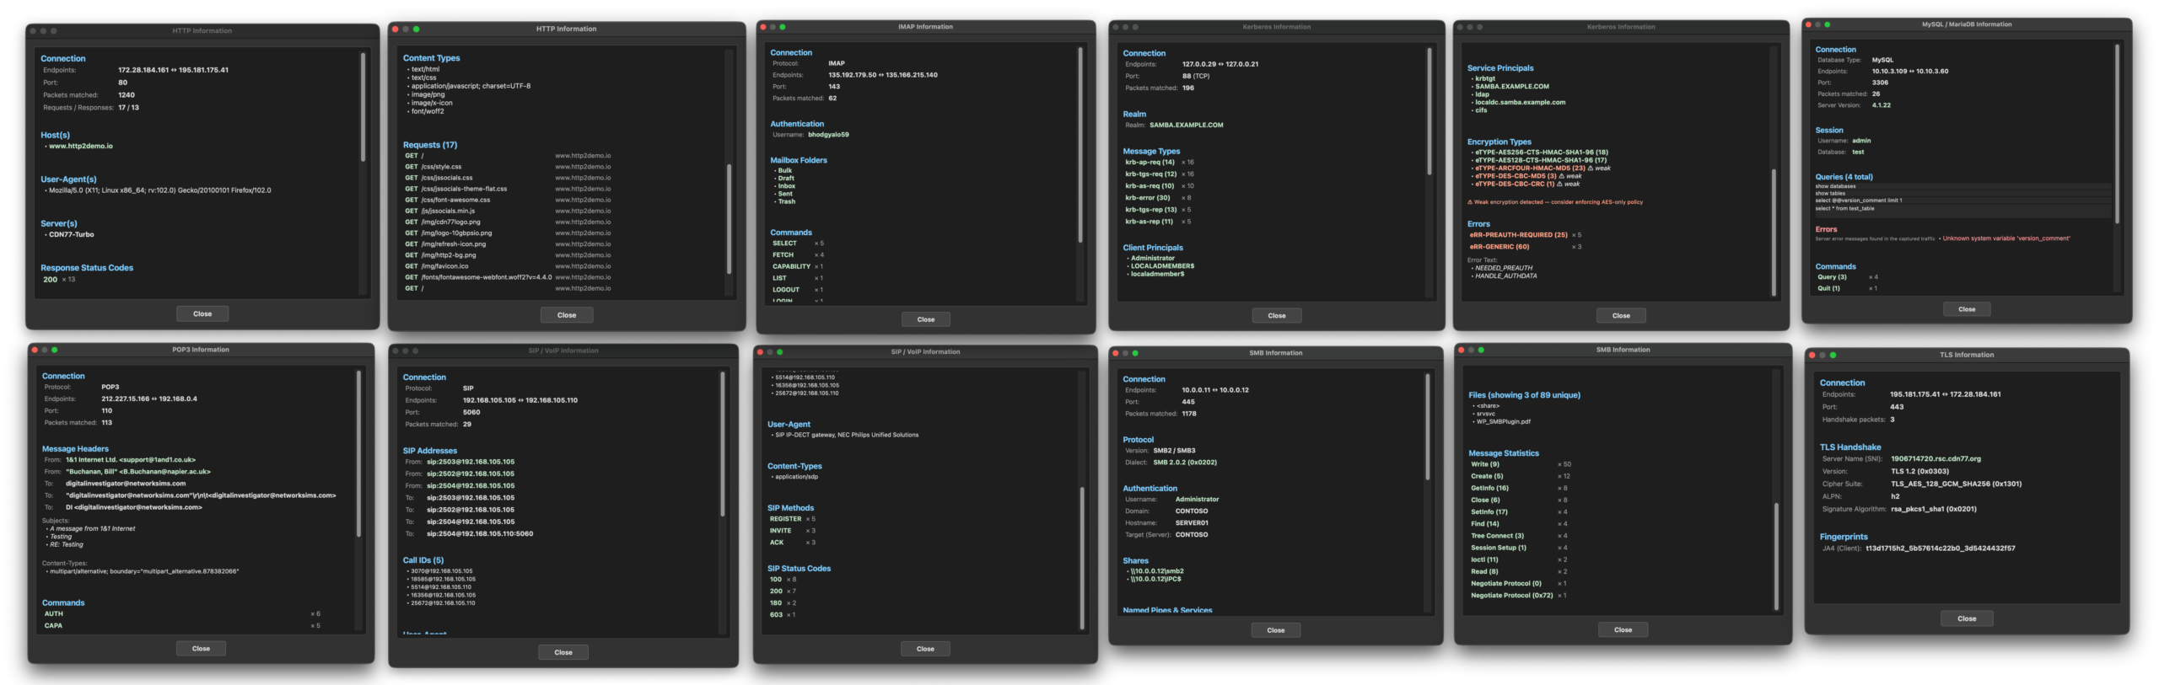Click scrollbar in HTTP Requests list window
Image resolution: width=2159 pixels, height=685 pixels.
pyautogui.click(x=729, y=218)
